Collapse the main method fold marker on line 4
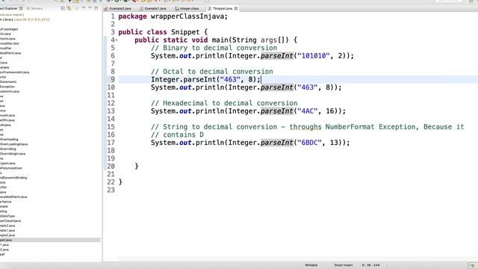The image size is (478, 269). 117,40
